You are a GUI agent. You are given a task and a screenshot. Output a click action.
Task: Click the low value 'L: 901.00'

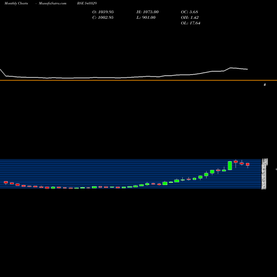click(x=146, y=18)
